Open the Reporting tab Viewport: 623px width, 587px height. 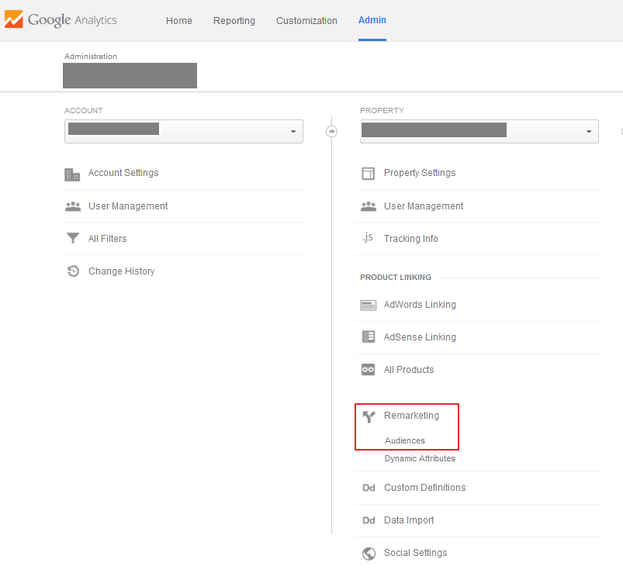234,21
